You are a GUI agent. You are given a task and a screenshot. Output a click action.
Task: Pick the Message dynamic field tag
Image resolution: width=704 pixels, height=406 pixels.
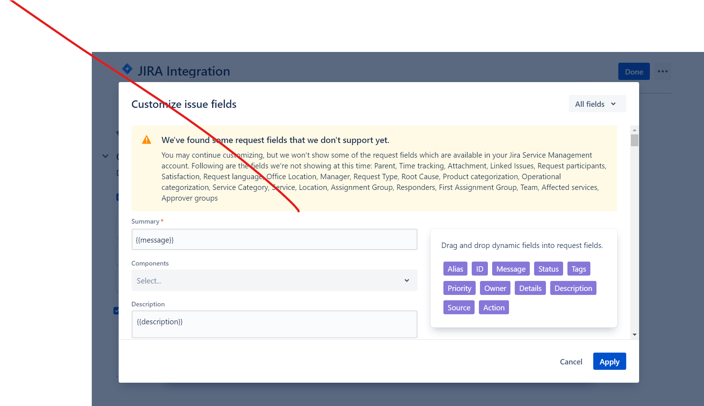point(510,269)
